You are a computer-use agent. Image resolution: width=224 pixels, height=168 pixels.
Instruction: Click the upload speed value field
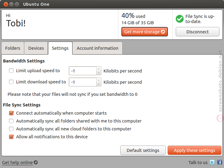[x=83, y=71]
